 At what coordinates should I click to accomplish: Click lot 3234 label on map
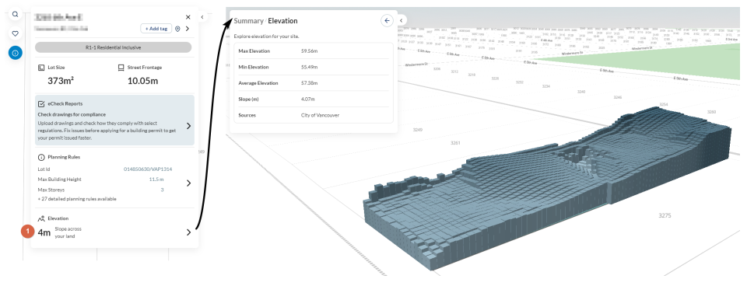click(x=545, y=86)
